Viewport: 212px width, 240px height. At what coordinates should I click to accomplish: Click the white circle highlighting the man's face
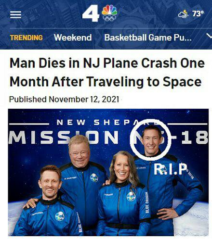[x=150, y=140]
